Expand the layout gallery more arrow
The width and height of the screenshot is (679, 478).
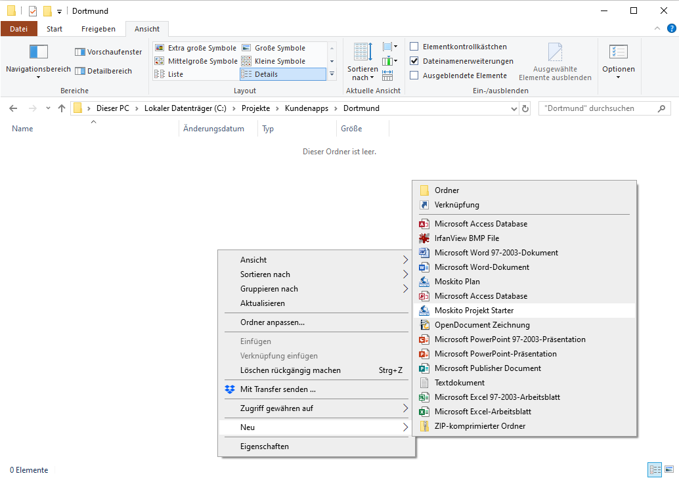[332, 74]
